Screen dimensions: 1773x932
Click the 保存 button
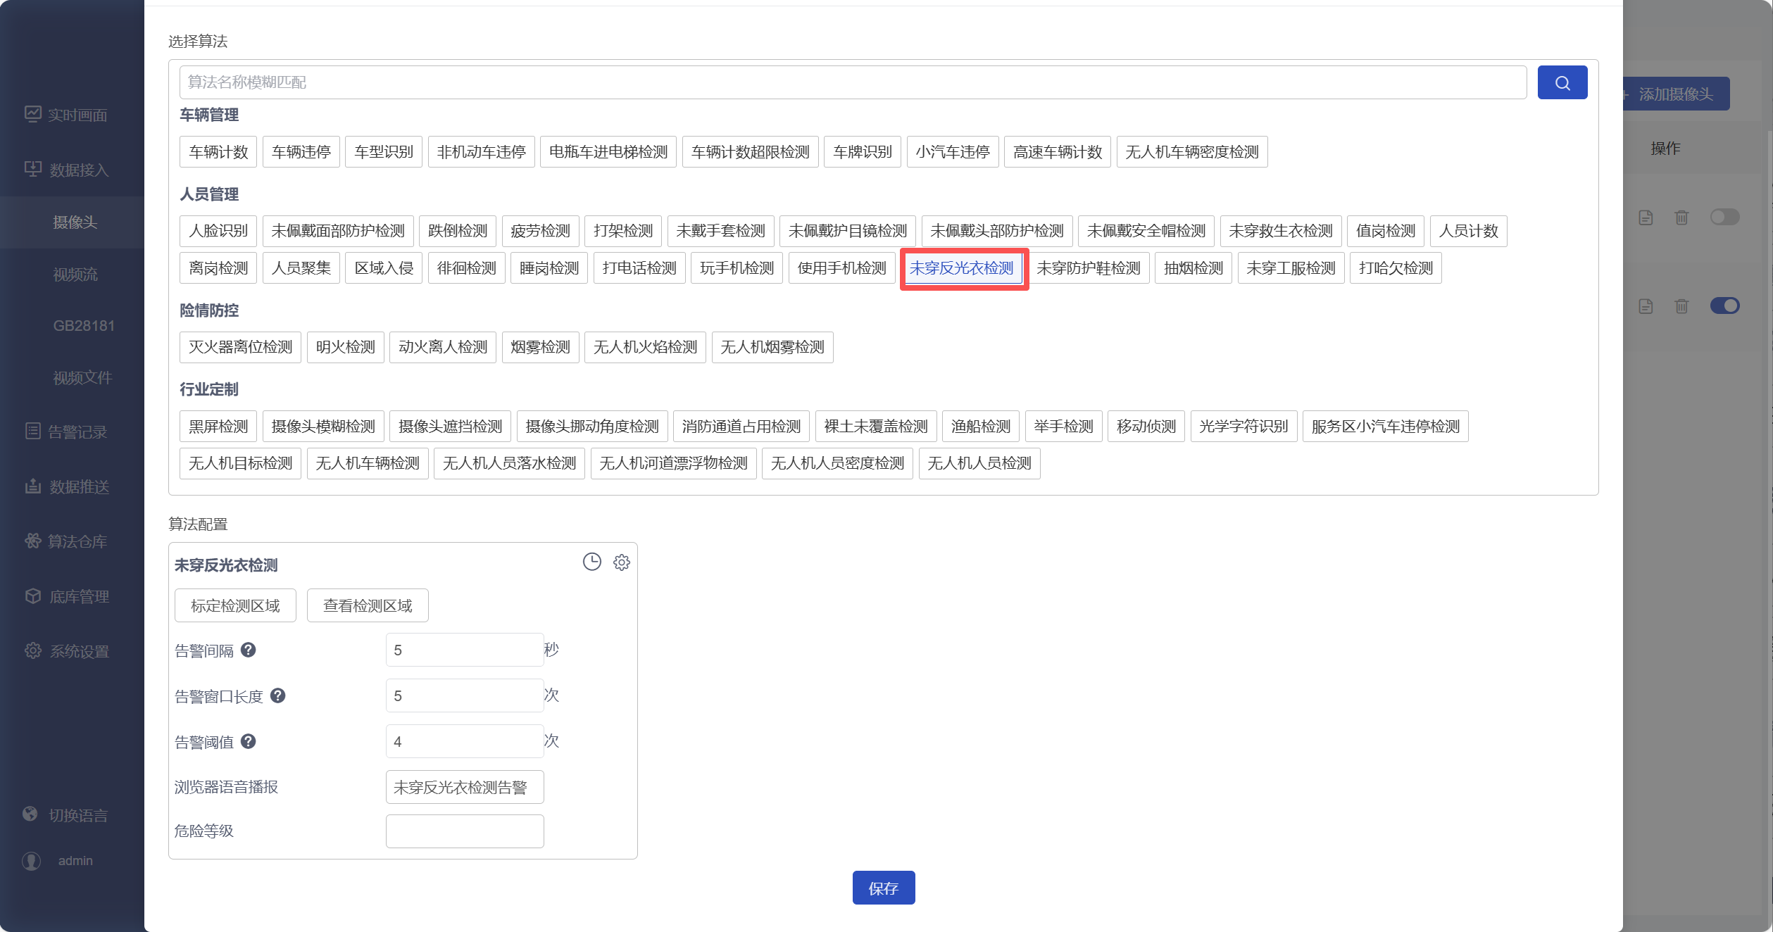(x=883, y=888)
